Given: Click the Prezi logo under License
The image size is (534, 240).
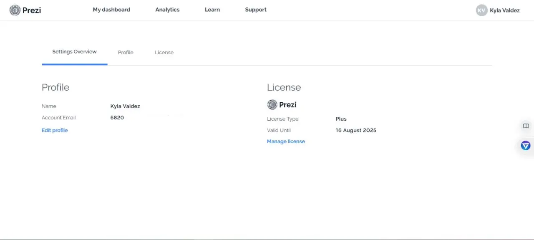Looking at the screenshot, I should 282,105.
